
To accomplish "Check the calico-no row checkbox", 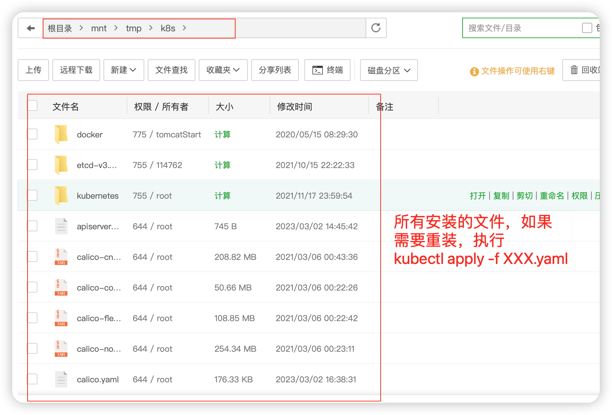I will tap(32, 348).
